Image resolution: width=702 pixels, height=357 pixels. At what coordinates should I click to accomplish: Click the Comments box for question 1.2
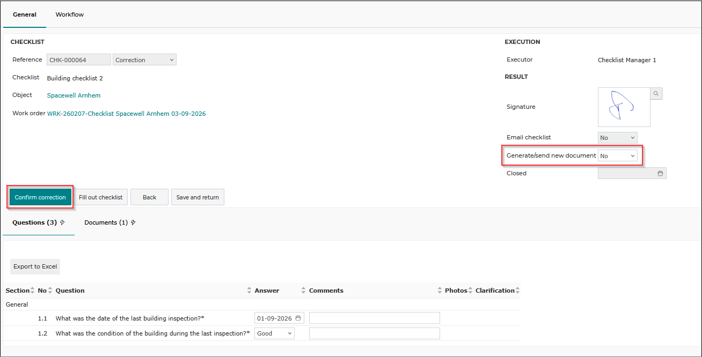click(x=375, y=333)
